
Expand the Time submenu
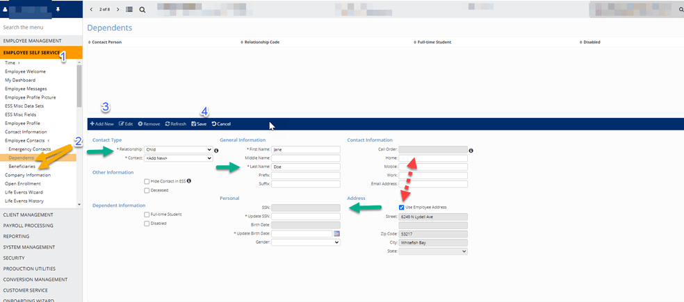[x=12, y=63]
